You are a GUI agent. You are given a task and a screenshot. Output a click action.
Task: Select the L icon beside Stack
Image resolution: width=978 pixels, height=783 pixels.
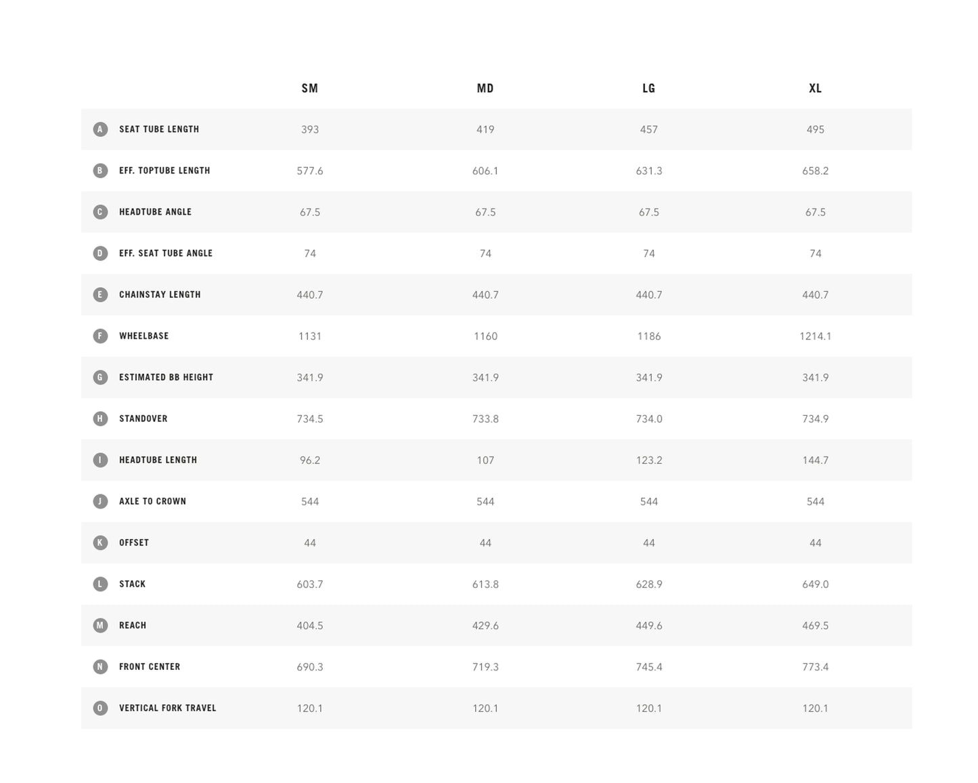click(100, 584)
